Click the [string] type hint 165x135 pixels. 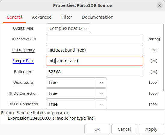pyautogui.click(x=154, y=39)
